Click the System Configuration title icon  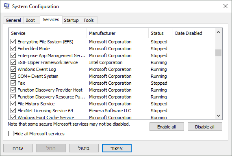coord(7,6)
